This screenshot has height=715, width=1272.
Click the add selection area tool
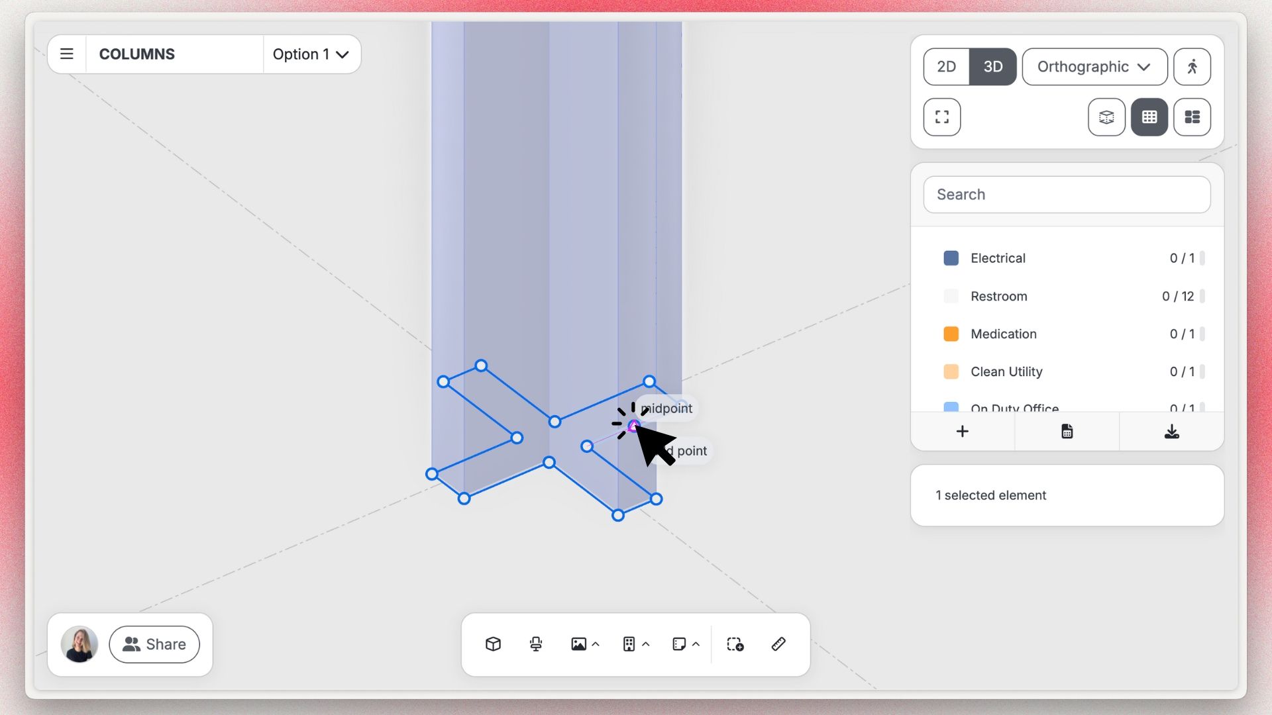(x=735, y=644)
